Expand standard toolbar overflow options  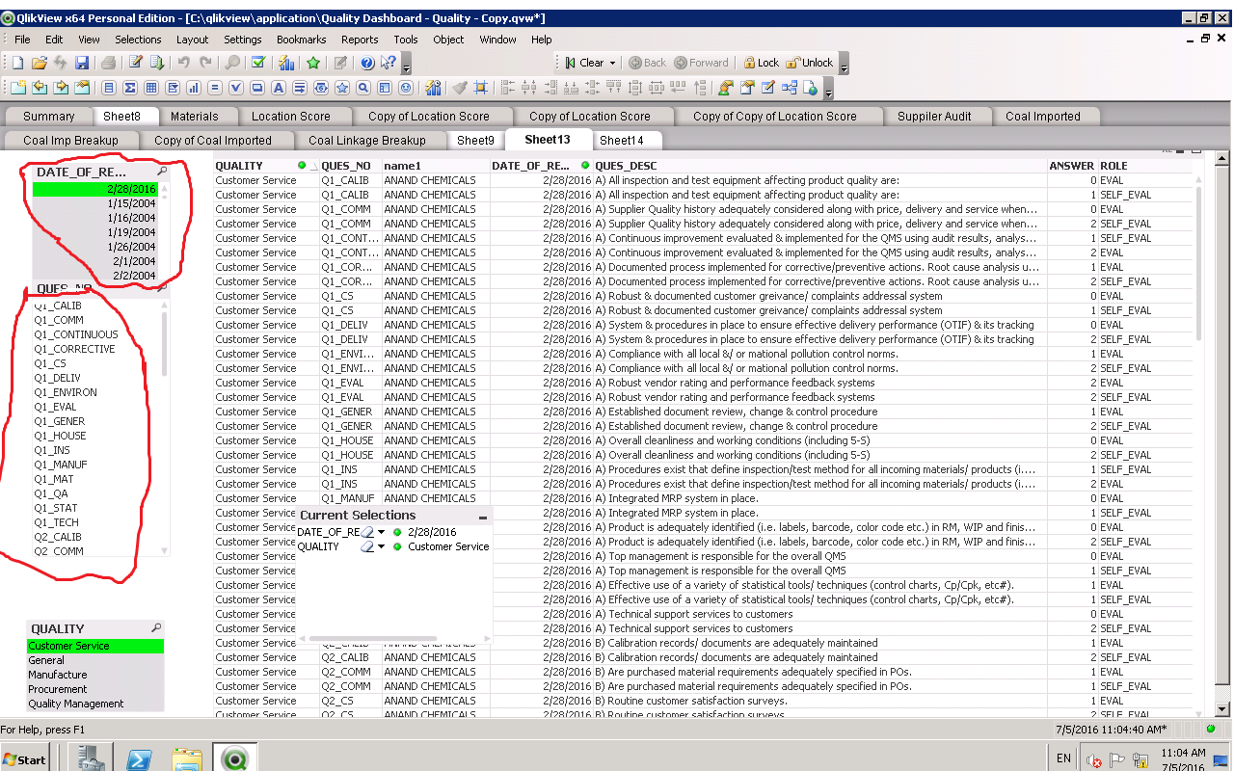[x=407, y=64]
